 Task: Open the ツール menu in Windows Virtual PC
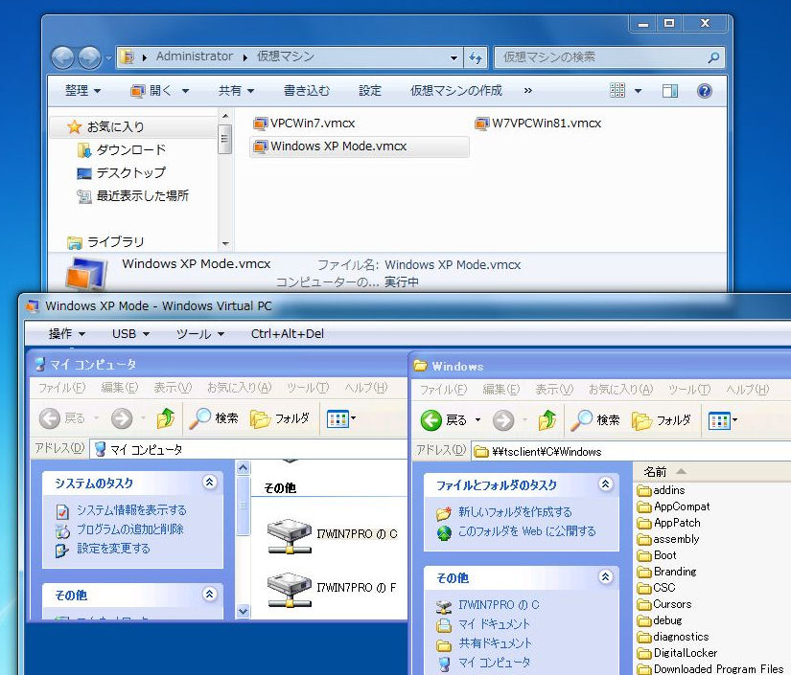tap(199, 334)
